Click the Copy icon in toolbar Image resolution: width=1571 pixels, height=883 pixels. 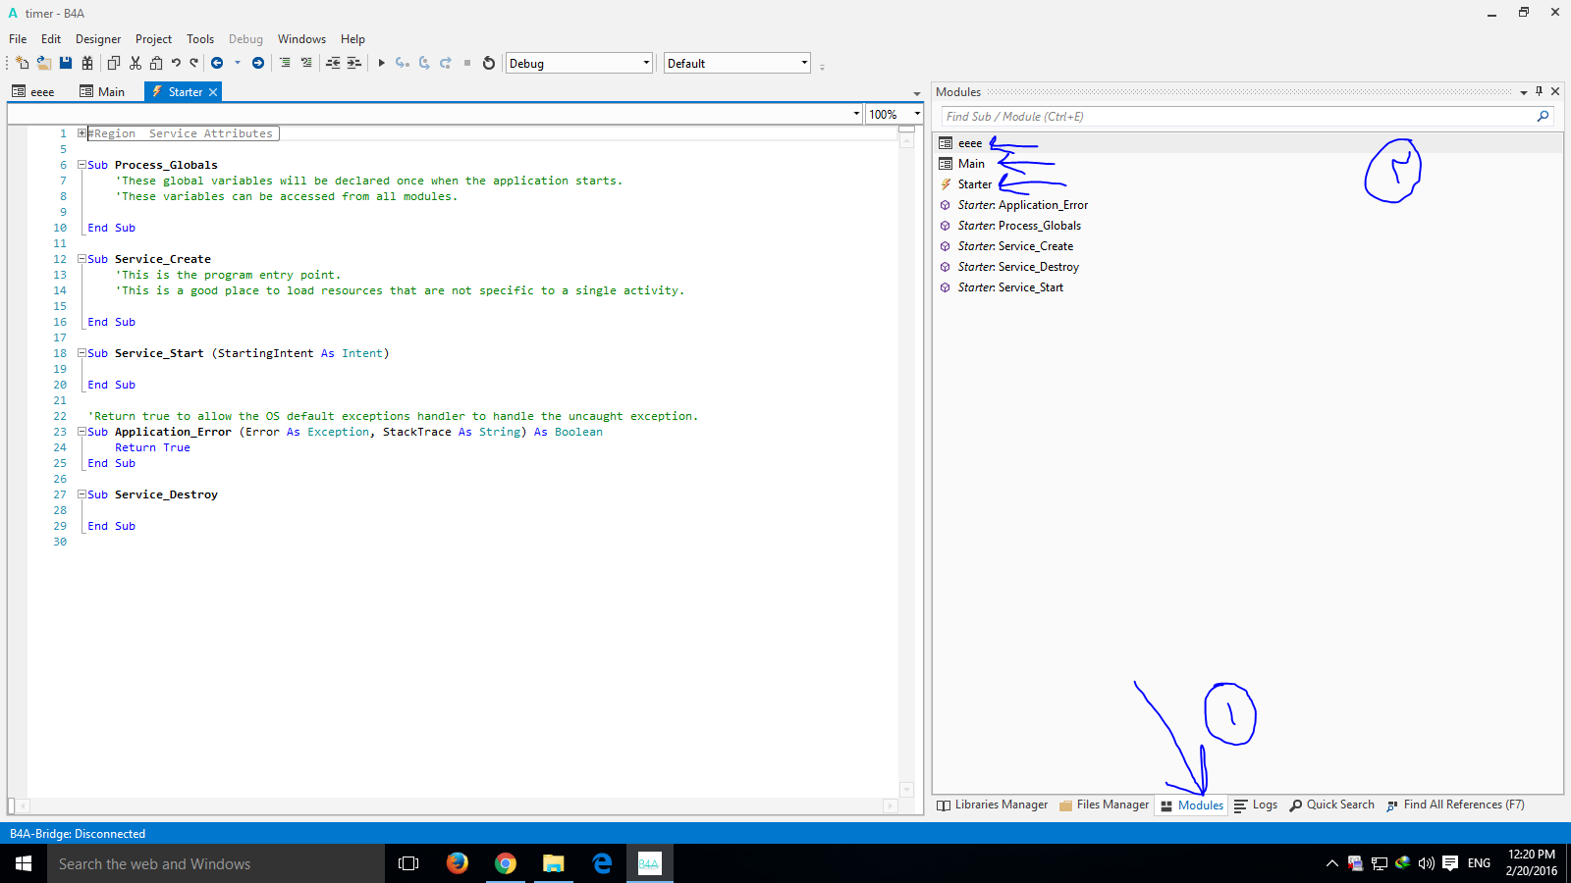pos(113,63)
